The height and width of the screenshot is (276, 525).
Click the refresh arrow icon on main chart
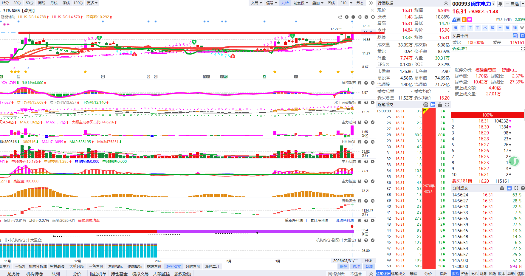tap(340, 17)
